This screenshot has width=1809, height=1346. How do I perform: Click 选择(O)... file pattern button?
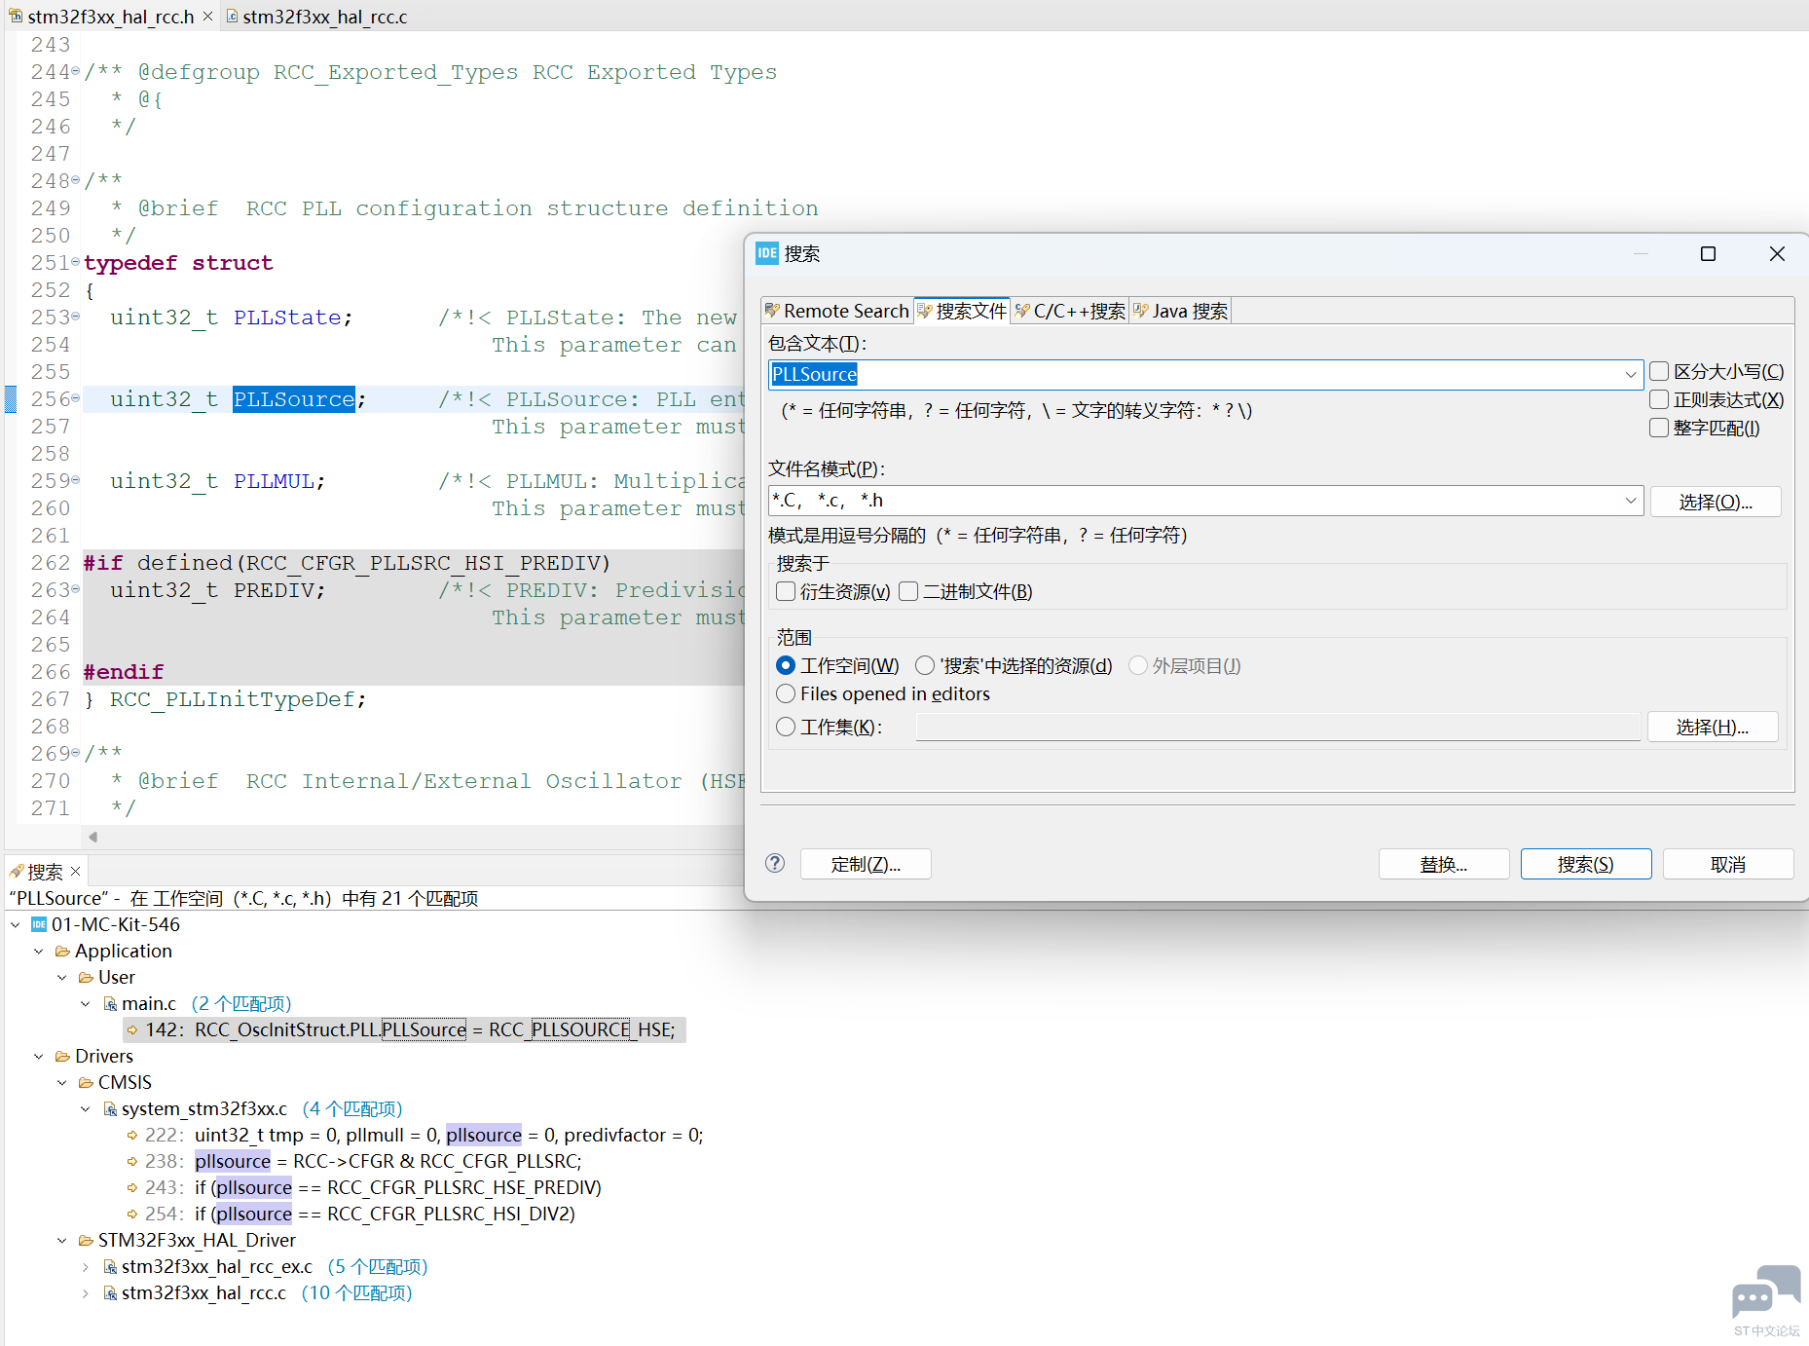tap(1716, 502)
